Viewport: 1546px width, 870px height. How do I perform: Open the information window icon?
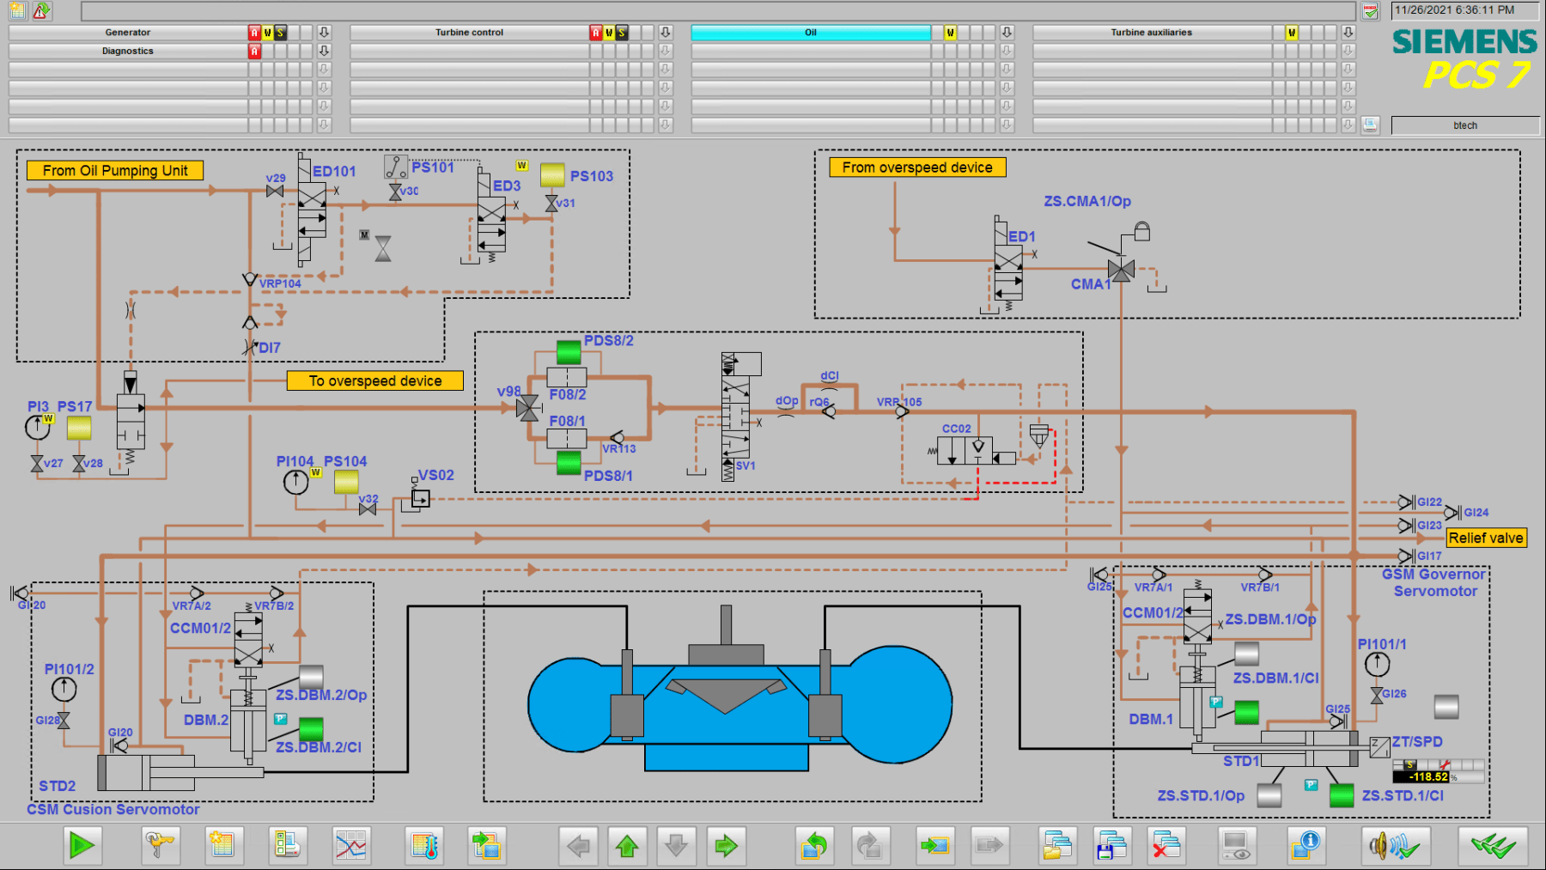1306,846
